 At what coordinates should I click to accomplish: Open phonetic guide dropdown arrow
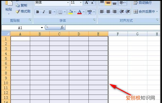(x=94, y=12)
